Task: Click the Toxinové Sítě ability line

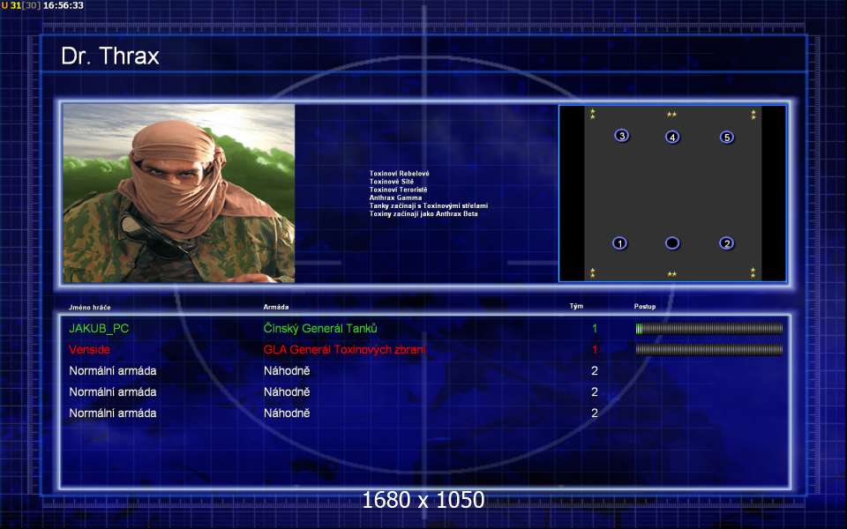Action: tap(392, 182)
